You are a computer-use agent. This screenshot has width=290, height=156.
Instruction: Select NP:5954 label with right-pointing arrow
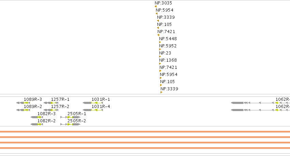(x=168, y=75)
